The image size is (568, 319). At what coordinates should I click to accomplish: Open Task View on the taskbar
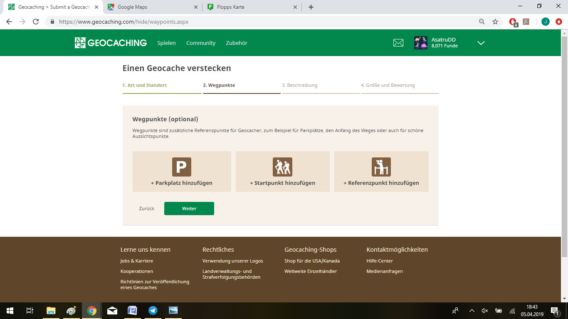point(30,310)
